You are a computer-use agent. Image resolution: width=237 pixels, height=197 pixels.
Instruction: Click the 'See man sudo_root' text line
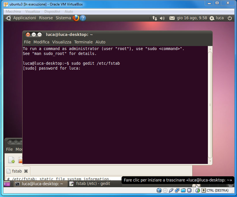coord(59,53)
